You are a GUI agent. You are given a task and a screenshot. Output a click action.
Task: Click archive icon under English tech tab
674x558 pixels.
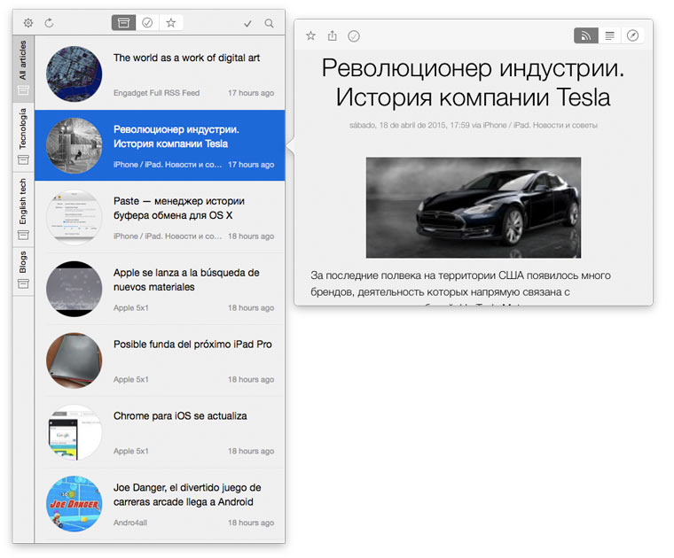coord(23,236)
